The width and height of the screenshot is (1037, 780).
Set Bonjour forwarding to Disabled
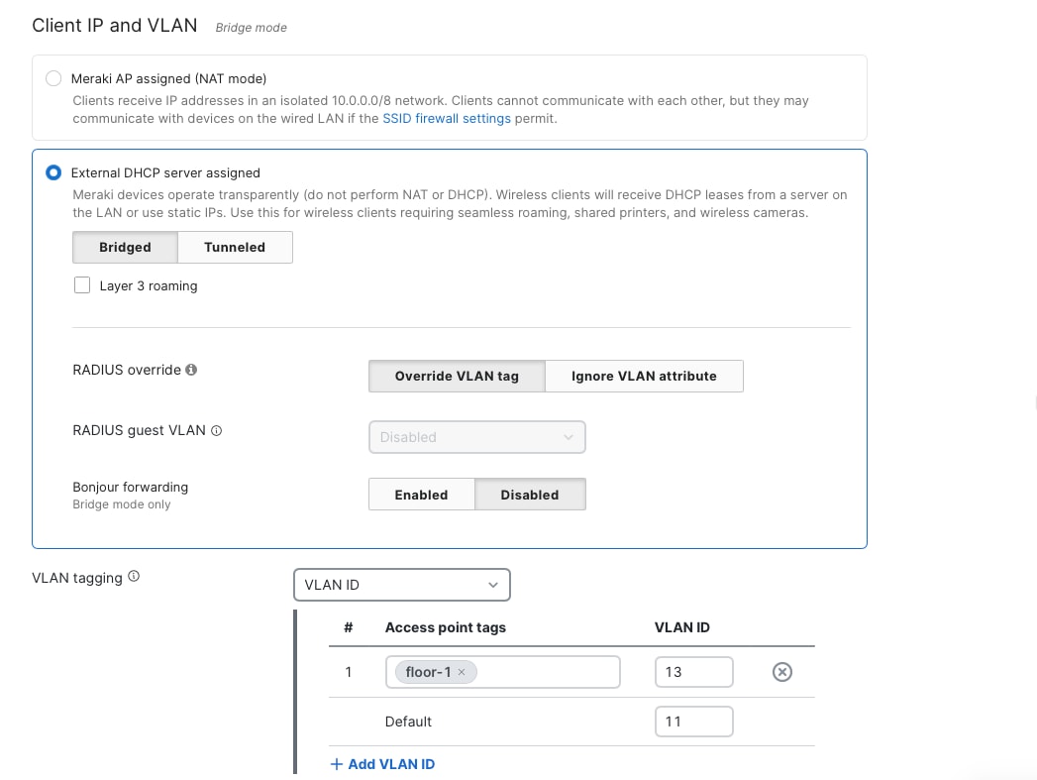point(530,495)
